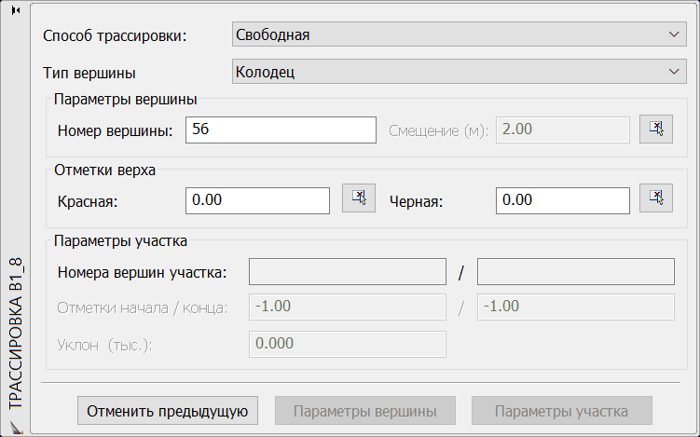Viewport: 700px width, 437px height.
Task: Click the first Отметки начала / конца field
Action: pos(348,307)
